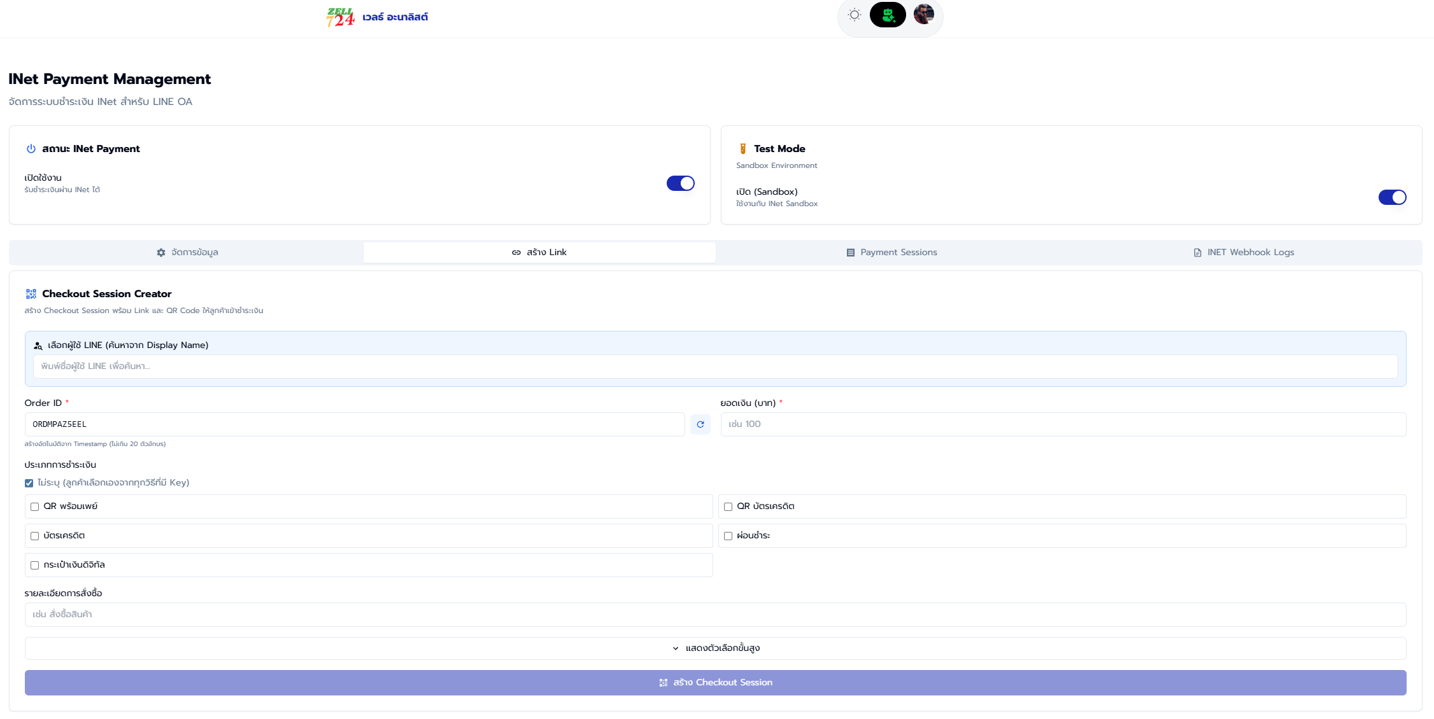Open the Payment Sessions tab
Image resolution: width=1434 pixels, height=719 pixels.
pyautogui.click(x=891, y=253)
